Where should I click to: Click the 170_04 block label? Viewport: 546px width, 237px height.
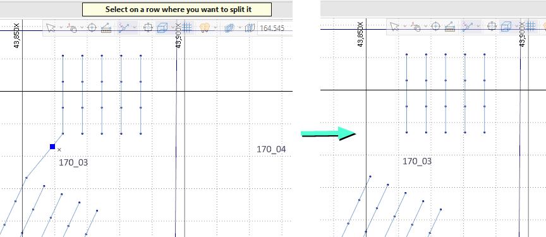pyautogui.click(x=271, y=149)
